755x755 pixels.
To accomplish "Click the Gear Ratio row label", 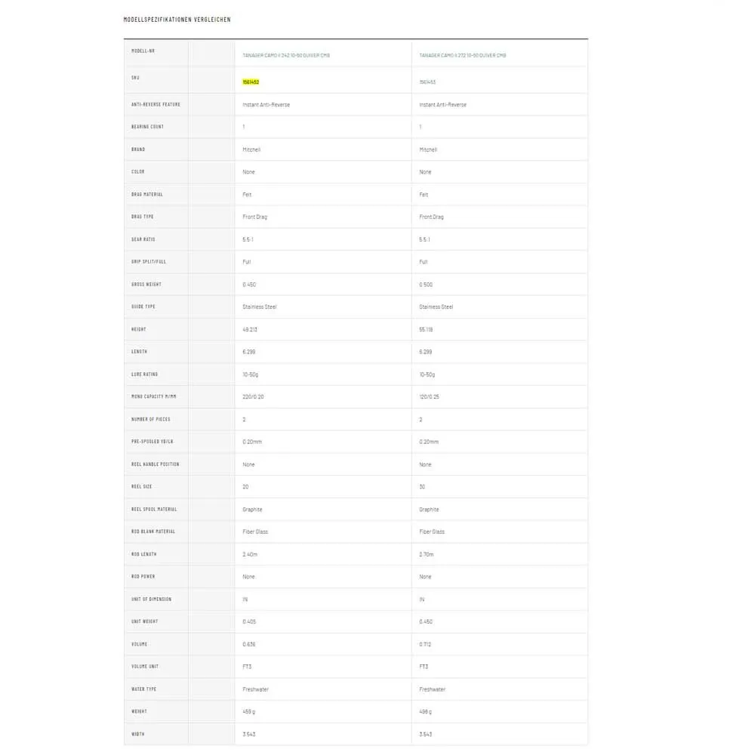I will [x=143, y=239].
